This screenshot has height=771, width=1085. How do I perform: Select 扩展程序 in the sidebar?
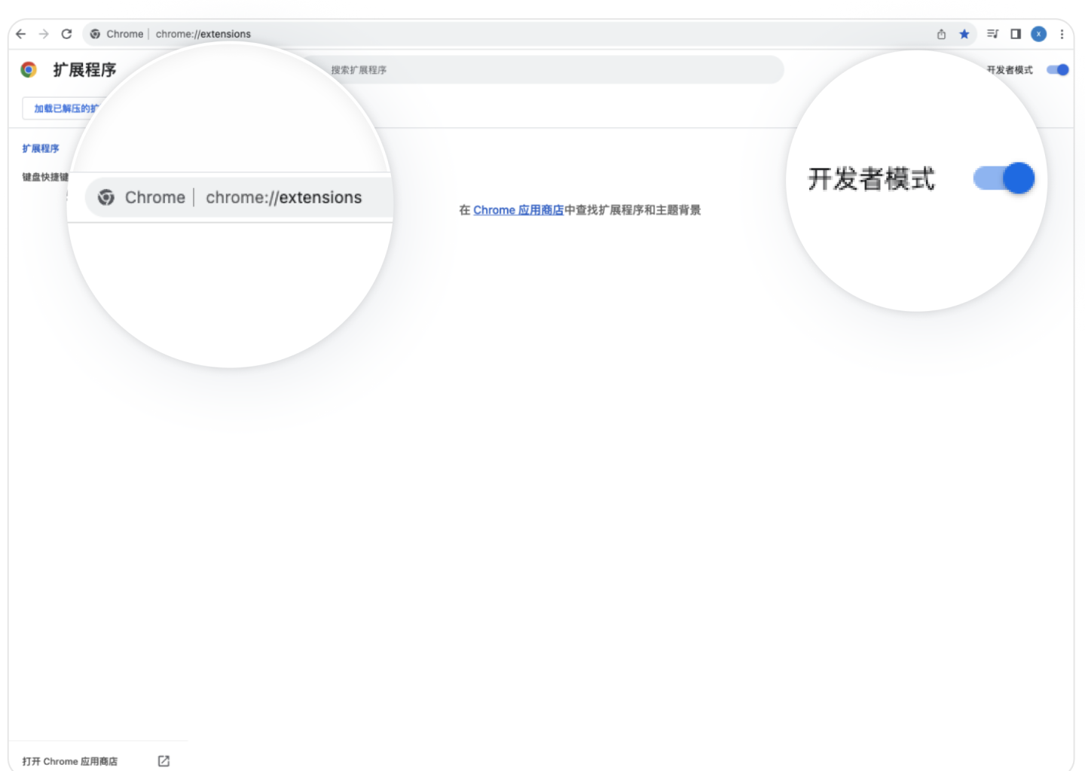click(x=41, y=148)
